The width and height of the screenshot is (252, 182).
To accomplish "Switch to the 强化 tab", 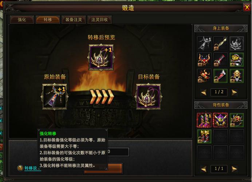I will click(22, 20).
